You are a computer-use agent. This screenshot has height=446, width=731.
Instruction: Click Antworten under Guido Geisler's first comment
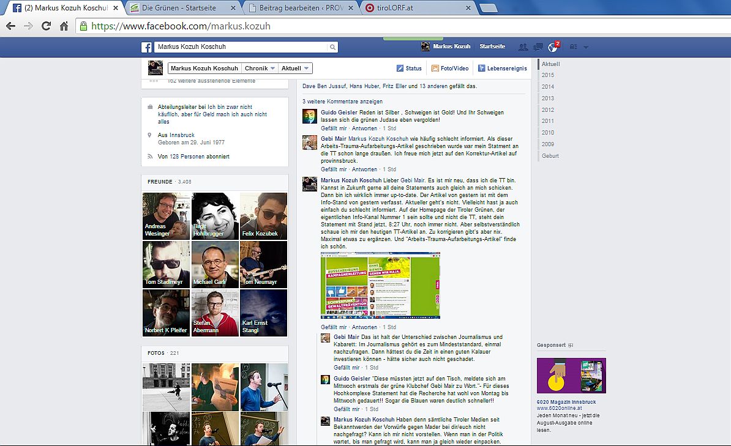point(364,128)
